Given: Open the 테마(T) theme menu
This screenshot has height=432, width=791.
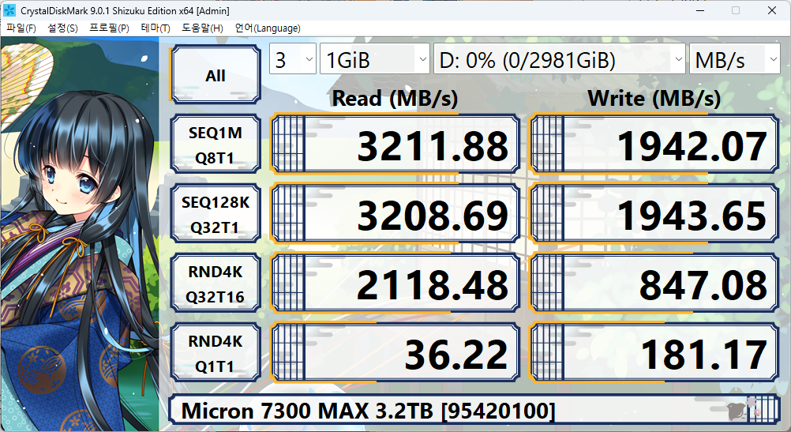Looking at the screenshot, I should pos(156,28).
